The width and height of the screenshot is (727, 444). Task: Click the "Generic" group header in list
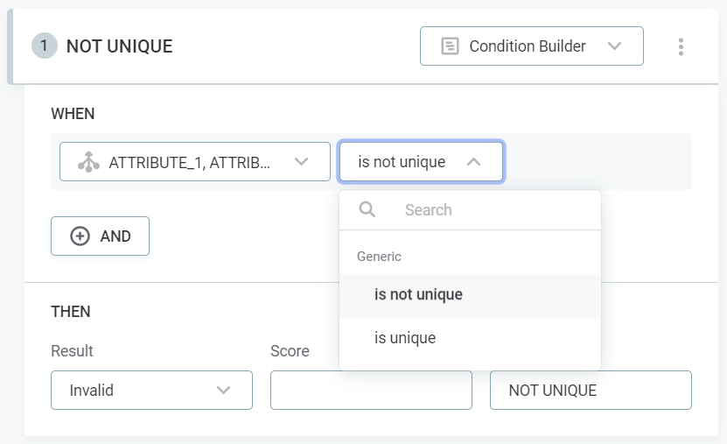coord(379,257)
